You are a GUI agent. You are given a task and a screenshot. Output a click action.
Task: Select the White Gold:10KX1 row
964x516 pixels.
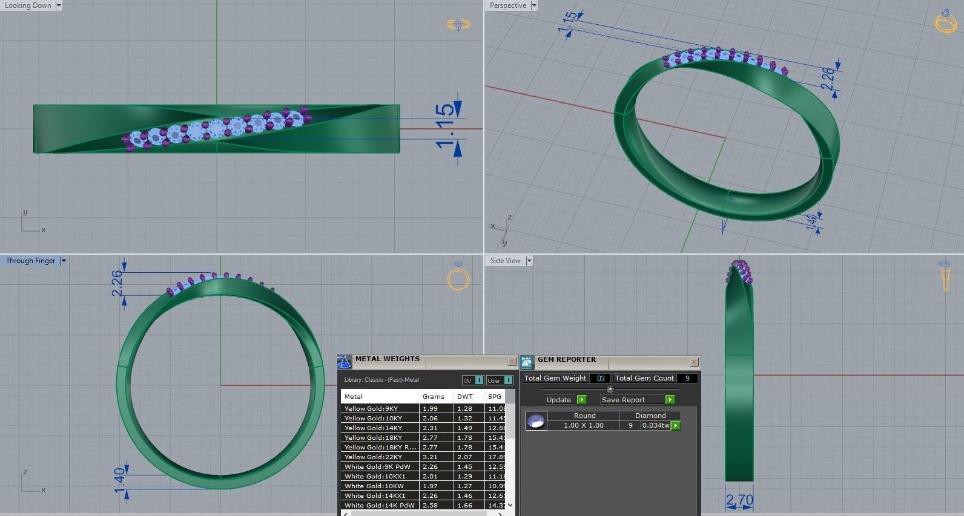pyautogui.click(x=423, y=476)
